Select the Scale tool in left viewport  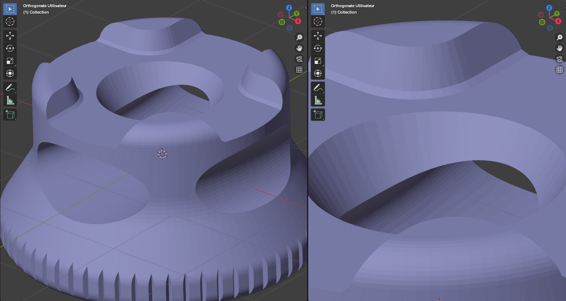pyautogui.click(x=10, y=61)
